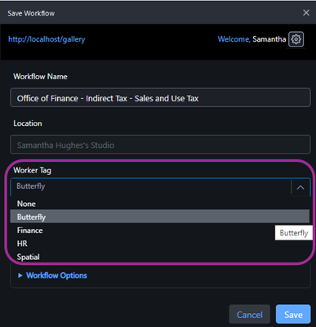Open the gallery settings gear icon

click(x=296, y=39)
